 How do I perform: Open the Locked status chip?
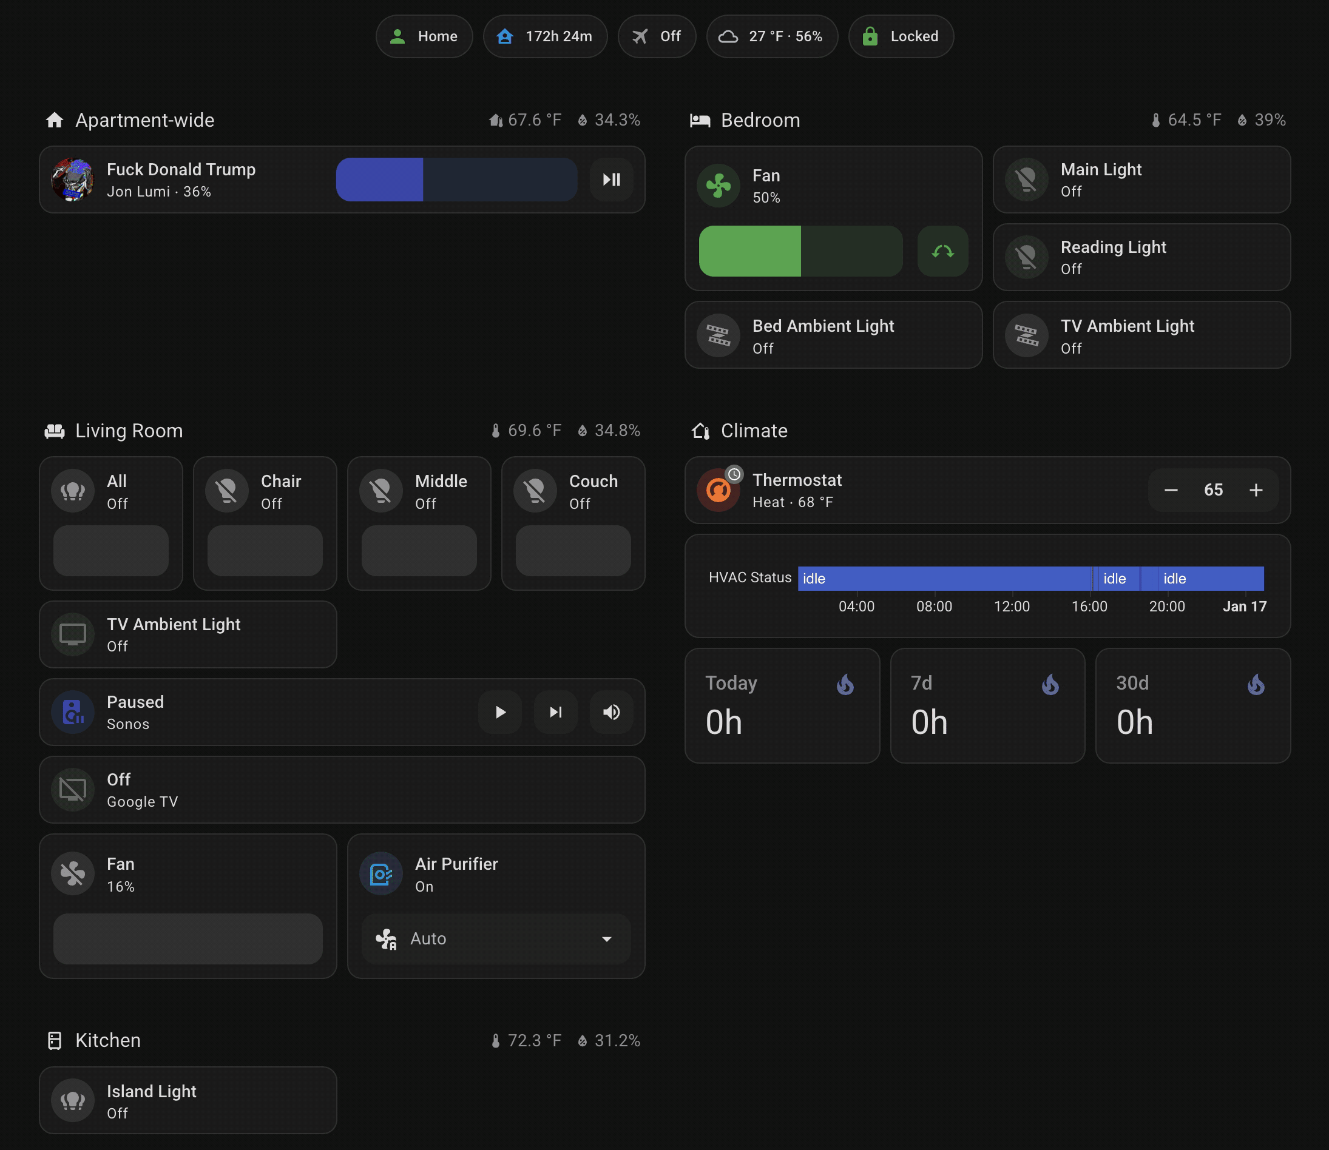click(x=900, y=36)
